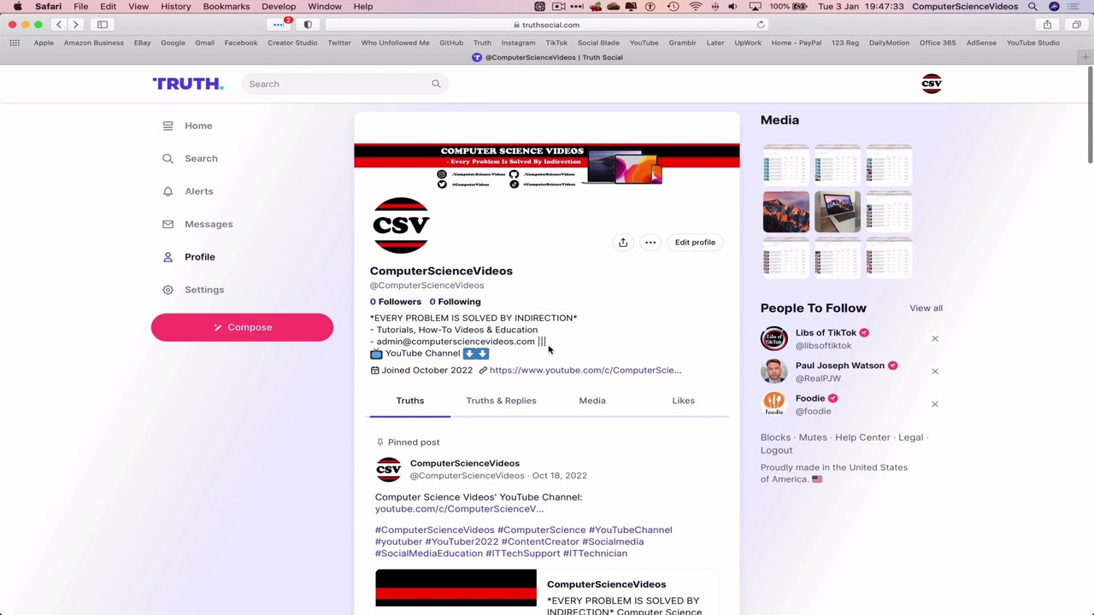Open the Apple menu

click(17, 7)
